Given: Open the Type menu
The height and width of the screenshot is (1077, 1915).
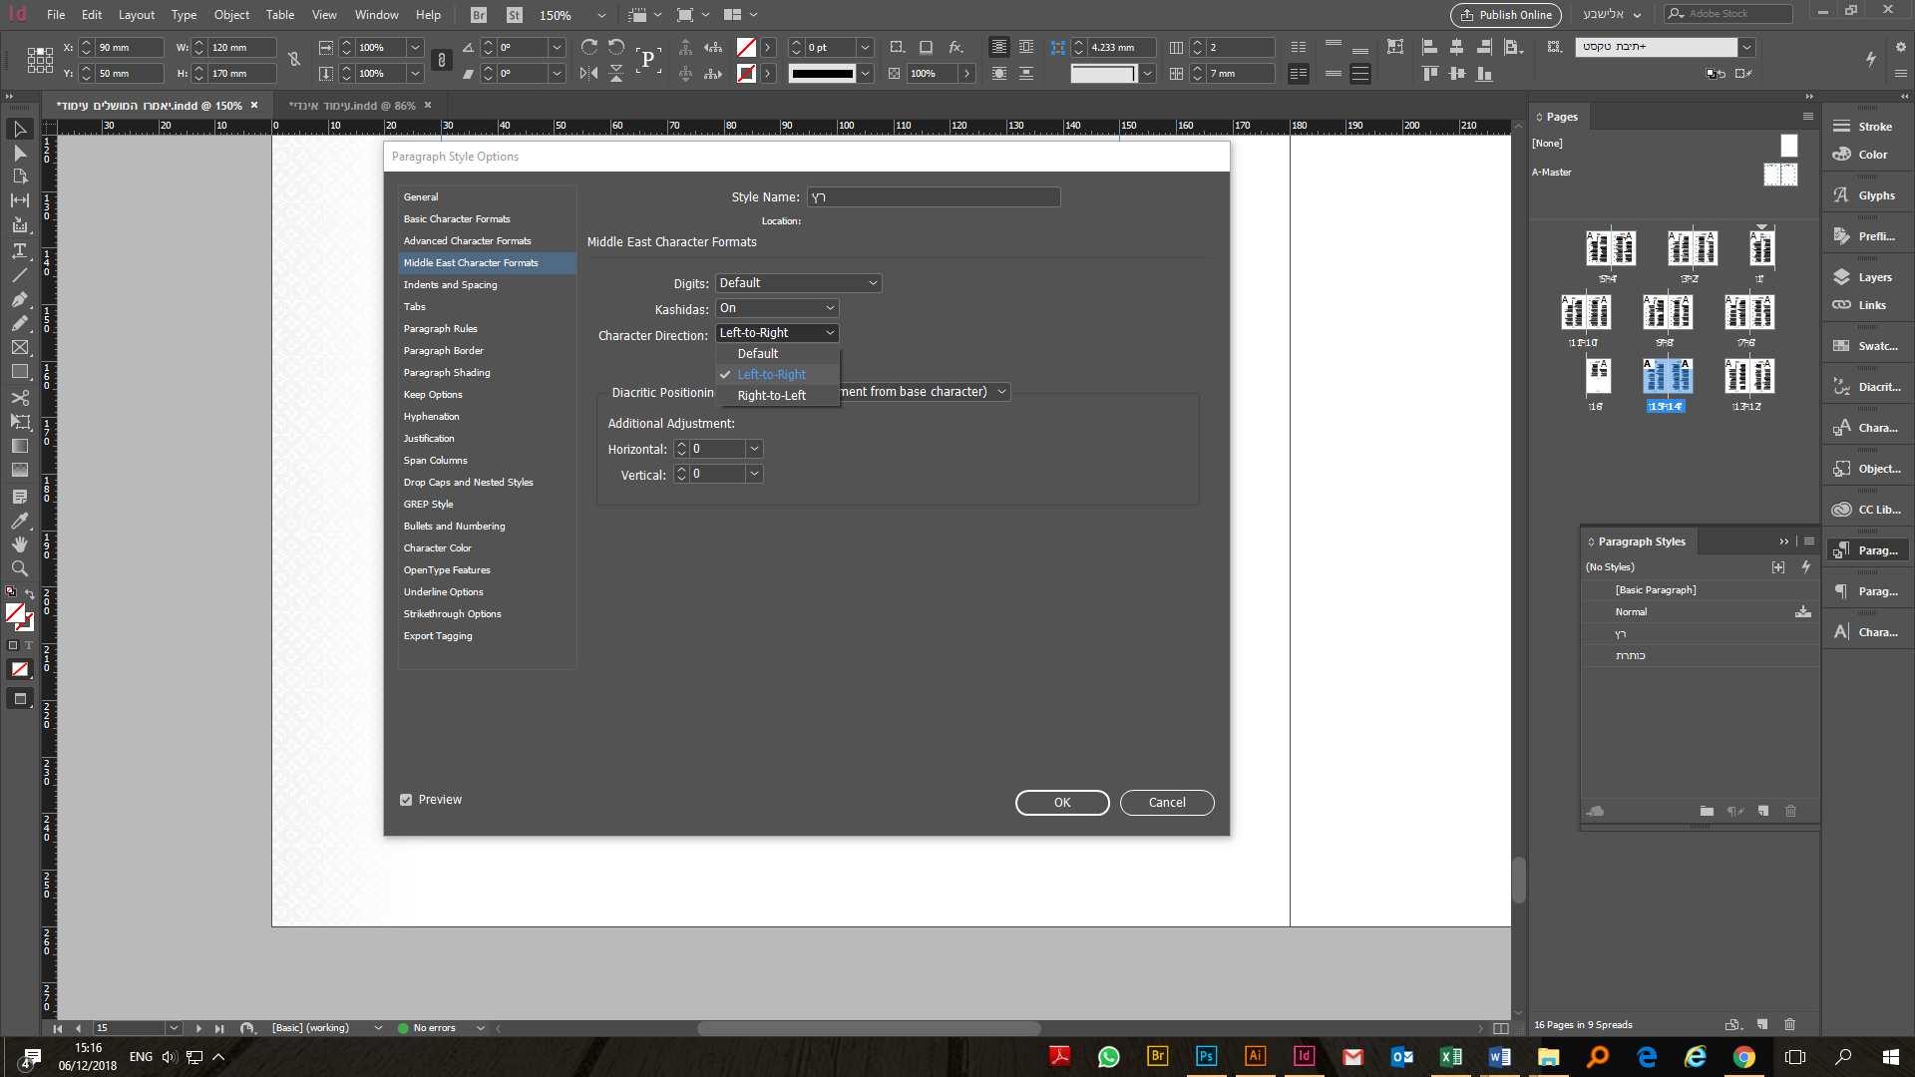Looking at the screenshot, I should coord(184,15).
